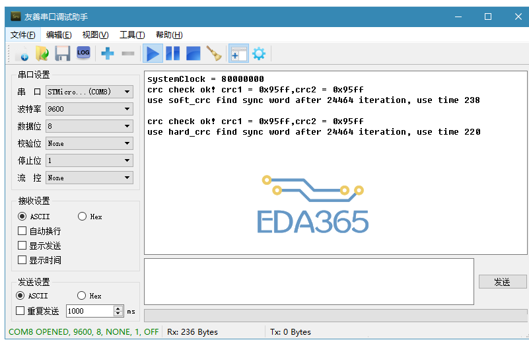Toggle the window layout toolbar icon
The width and height of the screenshot is (529, 342).
point(238,53)
